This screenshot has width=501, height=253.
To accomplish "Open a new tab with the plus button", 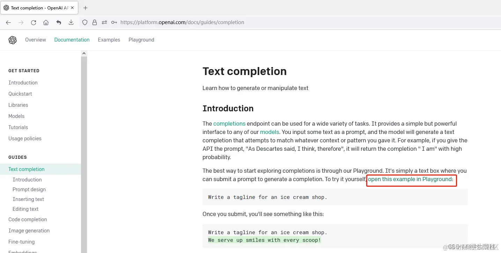I will point(86,8).
